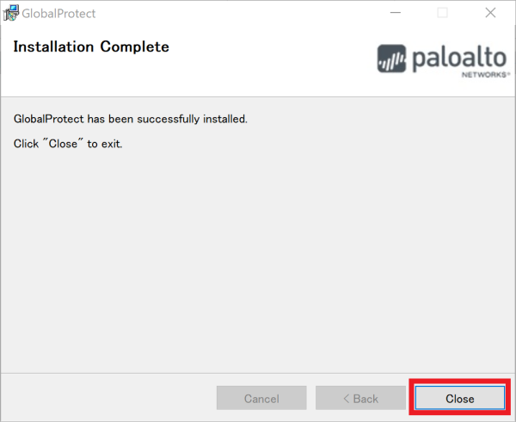Click the "Click Close to exit" instruction line
Viewport: 516px width, 422px height.
click(x=68, y=143)
